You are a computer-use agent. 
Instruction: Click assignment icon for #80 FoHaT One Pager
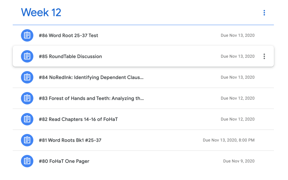point(27,161)
